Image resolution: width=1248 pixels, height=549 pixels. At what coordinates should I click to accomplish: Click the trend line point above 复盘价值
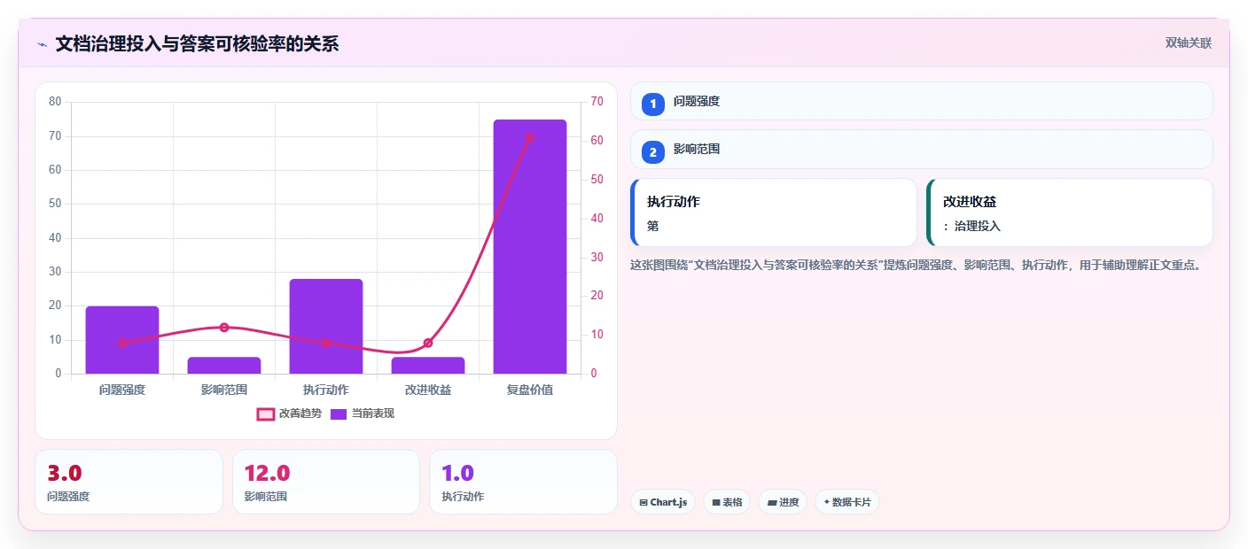530,137
